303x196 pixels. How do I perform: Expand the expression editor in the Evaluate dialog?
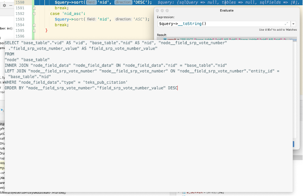coord(286,24)
